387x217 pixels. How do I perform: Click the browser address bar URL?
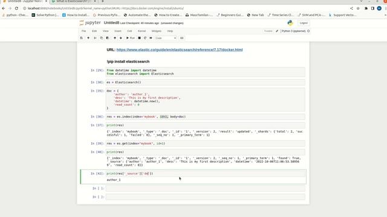pyautogui.click(x=106, y=8)
